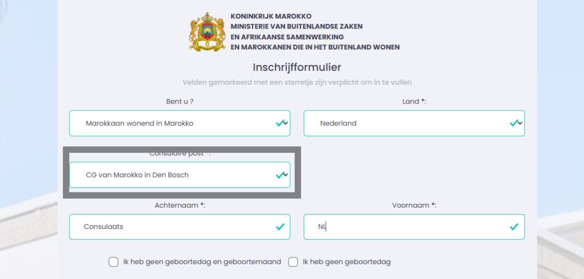Screen dimensions: 584x279
Task: Open the 'Marokkaan wonend in Marokko' dropdown
Action: pyautogui.click(x=180, y=123)
